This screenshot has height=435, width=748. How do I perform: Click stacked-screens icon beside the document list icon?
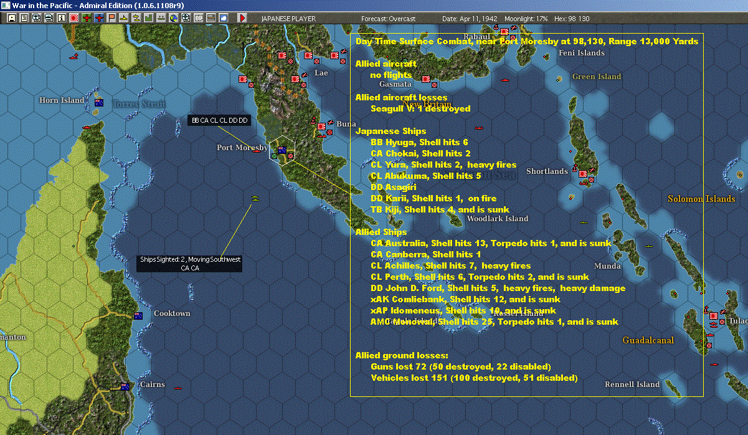(x=37, y=18)
